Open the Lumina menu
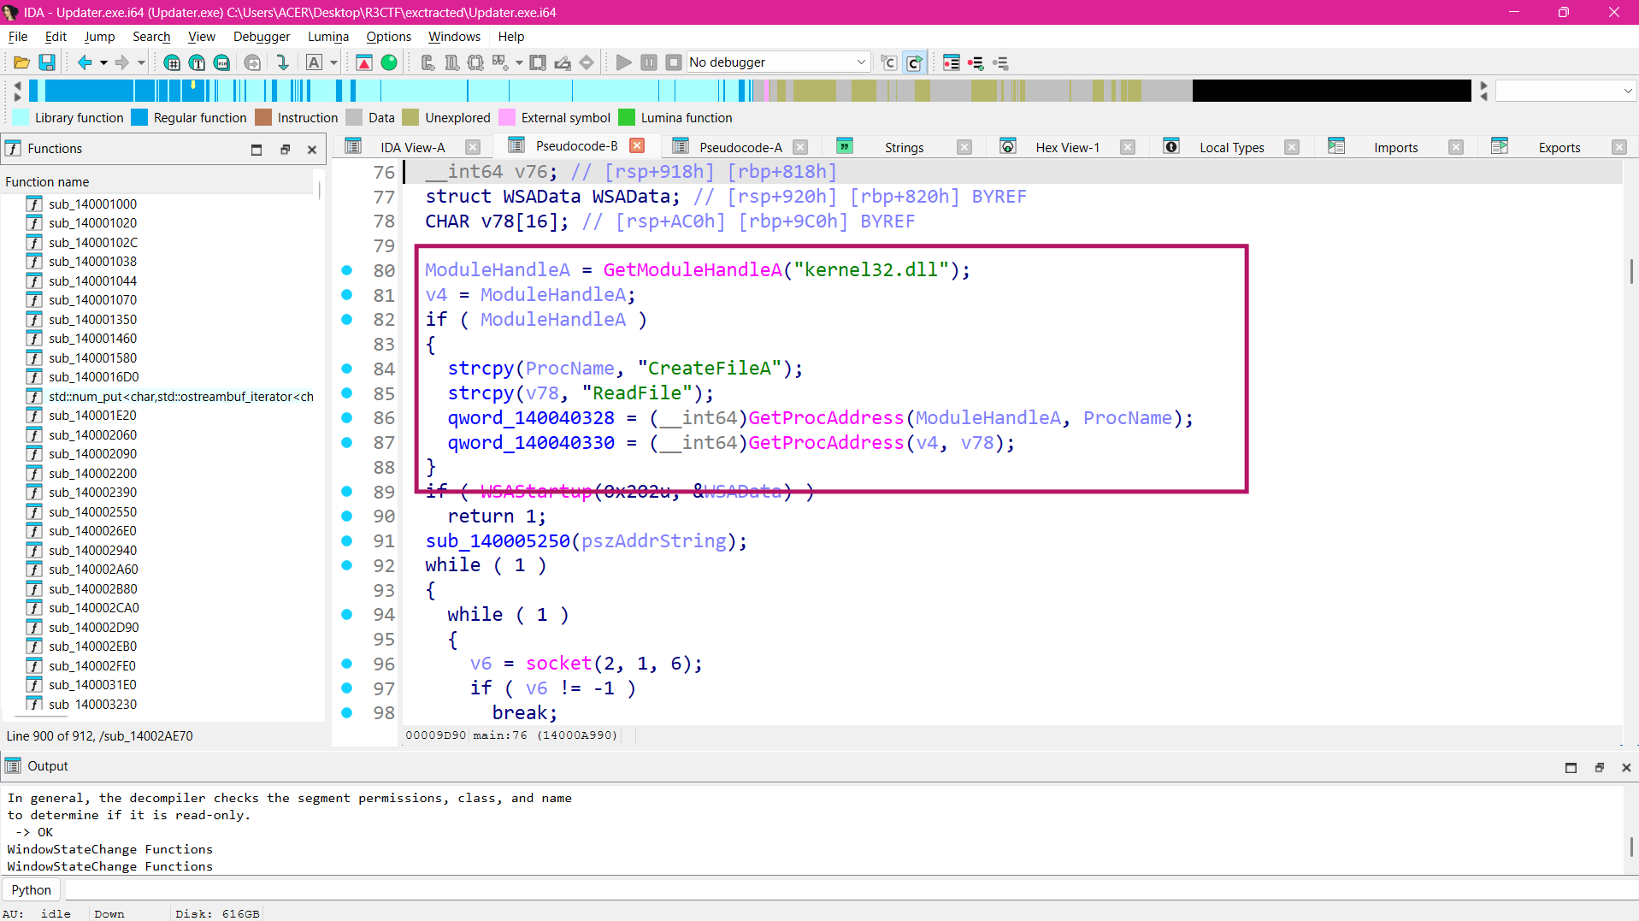 (x=328, y=37)
